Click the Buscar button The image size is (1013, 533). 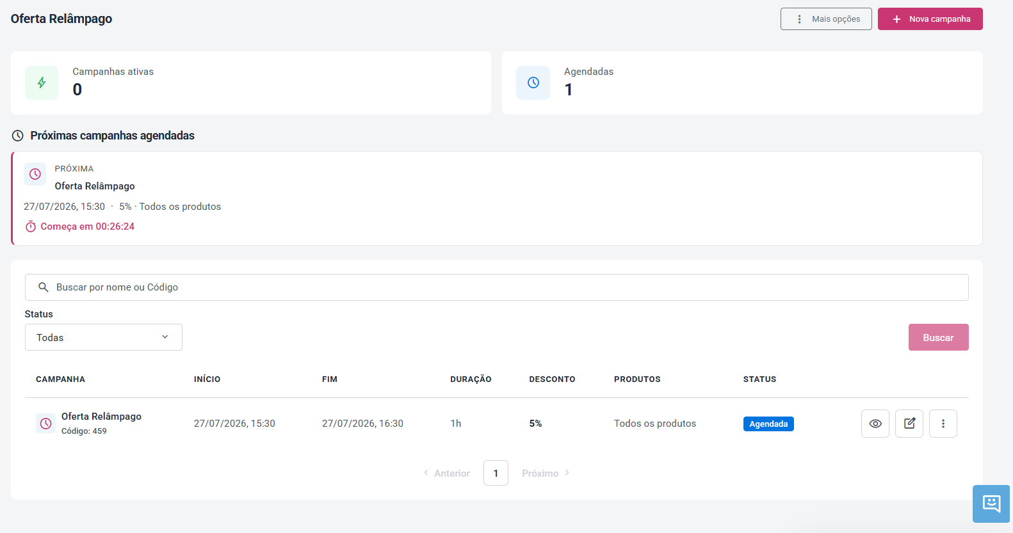point(939,337)
